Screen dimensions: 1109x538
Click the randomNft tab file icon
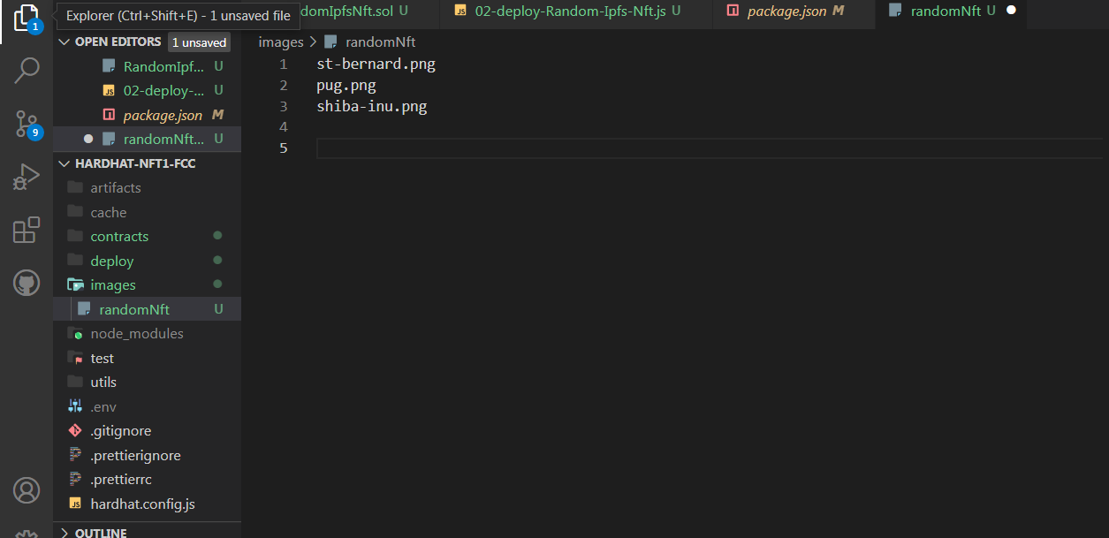coord(895,11)
